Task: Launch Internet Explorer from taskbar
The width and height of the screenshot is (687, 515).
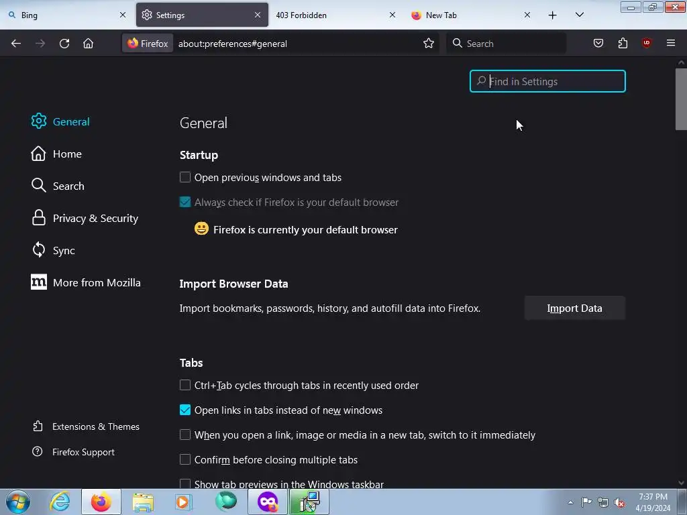Action: (x=60, y=502)
